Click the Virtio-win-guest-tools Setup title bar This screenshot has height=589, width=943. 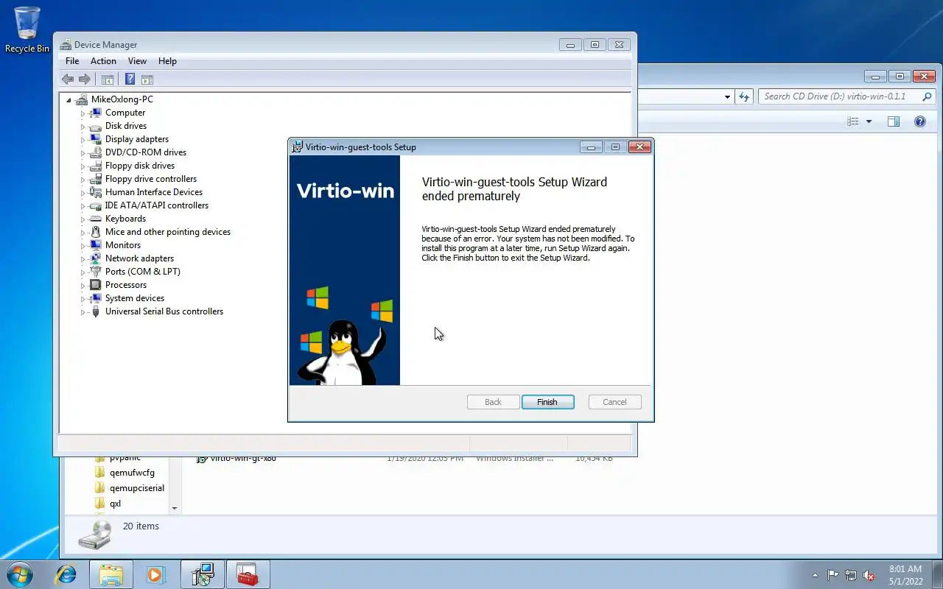[x=435, y=147]
